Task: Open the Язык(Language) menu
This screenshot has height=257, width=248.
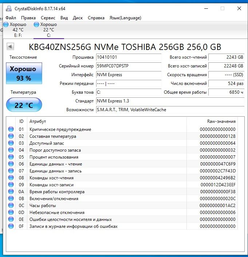Action: [125, 18]
